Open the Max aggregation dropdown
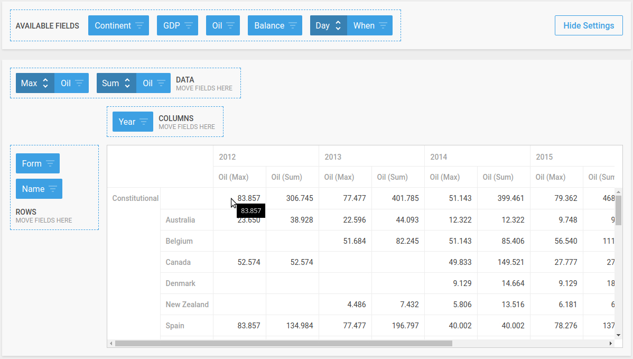Screen dimensions: 633x359 click(35, 83)
